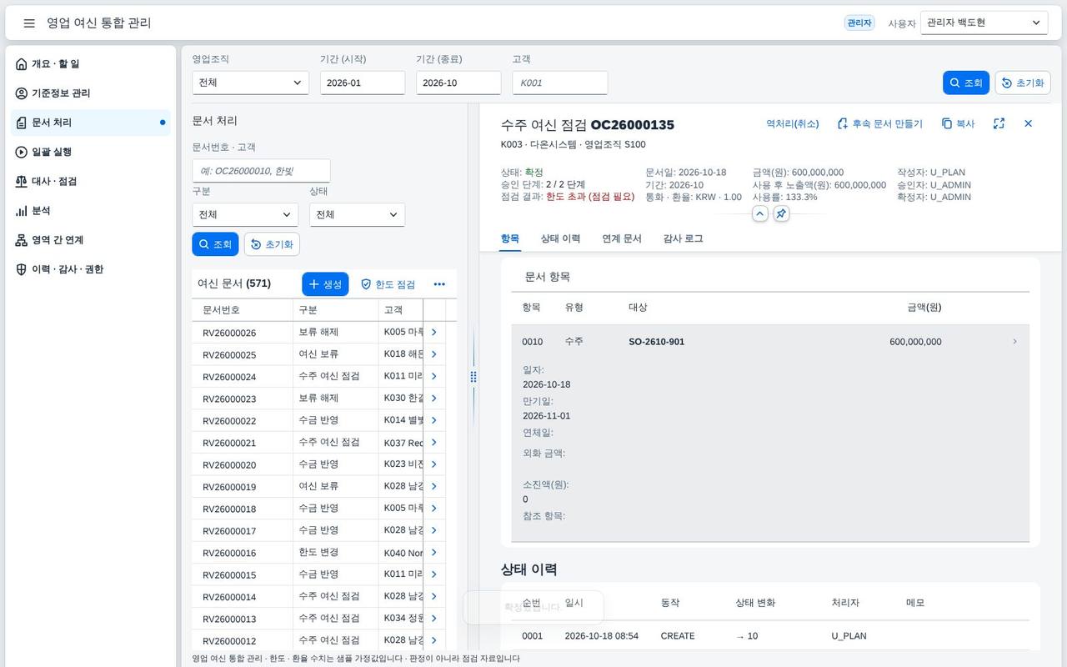Click 초기화 in 문서 처리 panel
1067x667 pixels.
coord(272,244)
